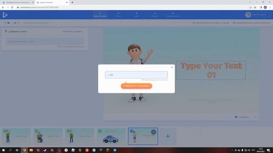Open Roblox from the taskbar
Screen dimensions: 273x153
point(73,150)
